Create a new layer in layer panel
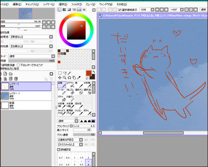 [x=5, y=74]
